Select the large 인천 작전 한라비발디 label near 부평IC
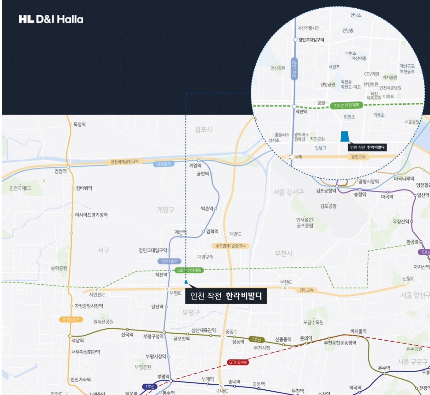The height and width of the screenshot is (395, 430). coord(226,296)
